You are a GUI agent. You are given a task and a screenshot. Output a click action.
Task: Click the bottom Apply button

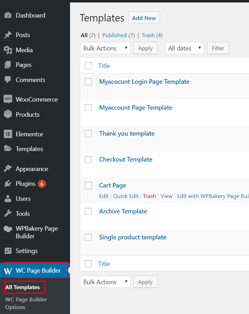point(145,282)
